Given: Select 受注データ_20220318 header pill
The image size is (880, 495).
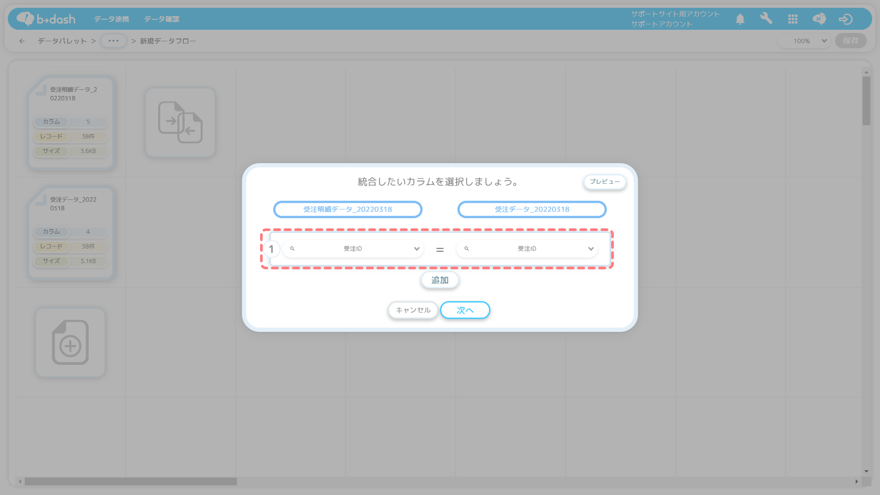Looking at the screenshot, I should coord(532,209).
